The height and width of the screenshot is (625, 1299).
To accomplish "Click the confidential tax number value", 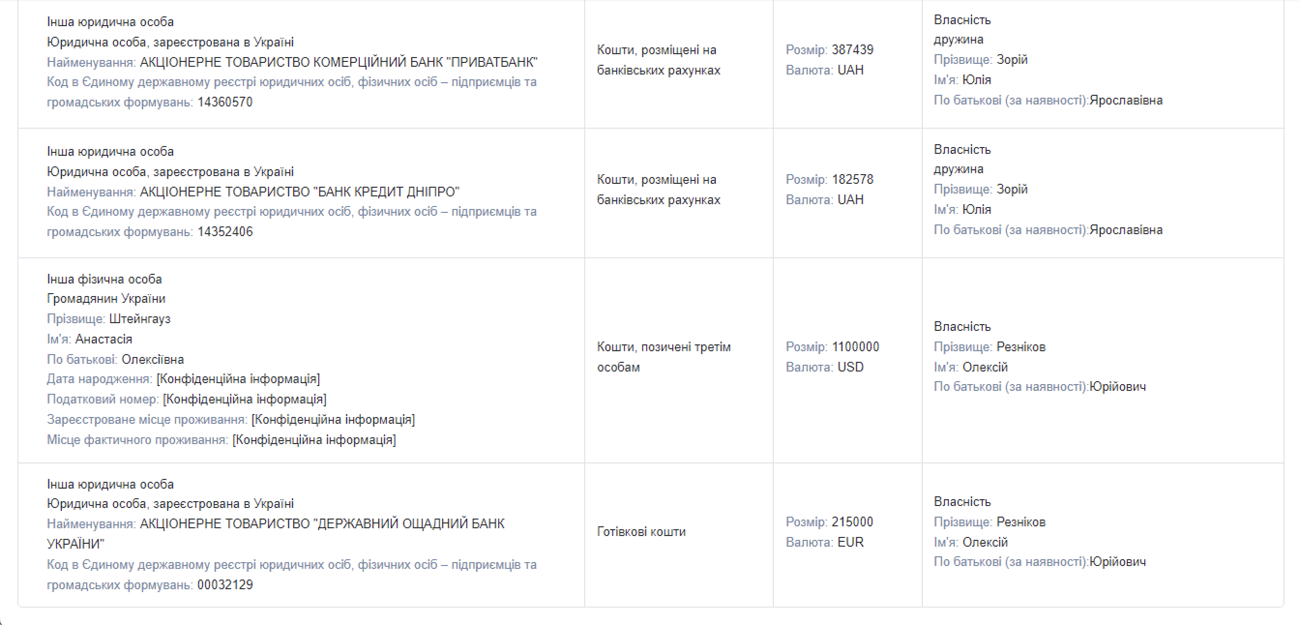I will [245, 399].
